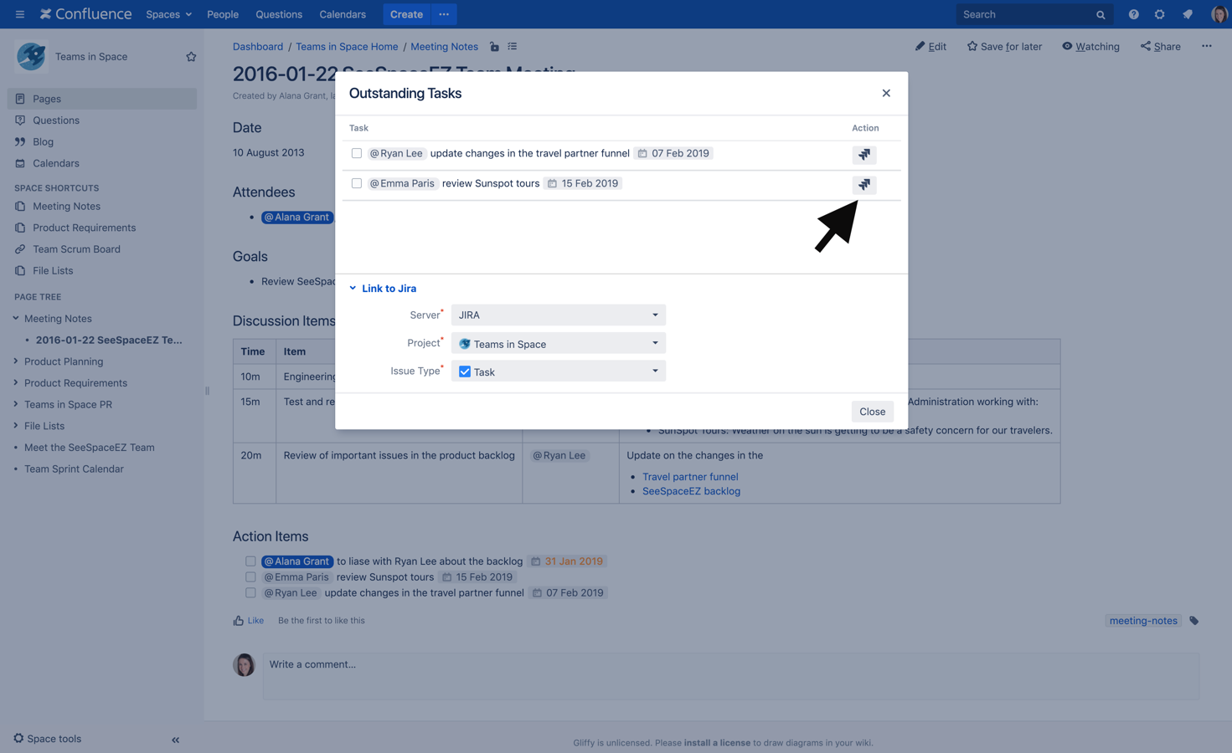Image resolution: width=1232 pixels, height=753 pixels.
Task: Click the Write a comment field
Action: 731,676
